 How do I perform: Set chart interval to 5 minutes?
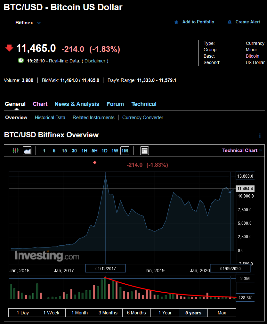54,151
